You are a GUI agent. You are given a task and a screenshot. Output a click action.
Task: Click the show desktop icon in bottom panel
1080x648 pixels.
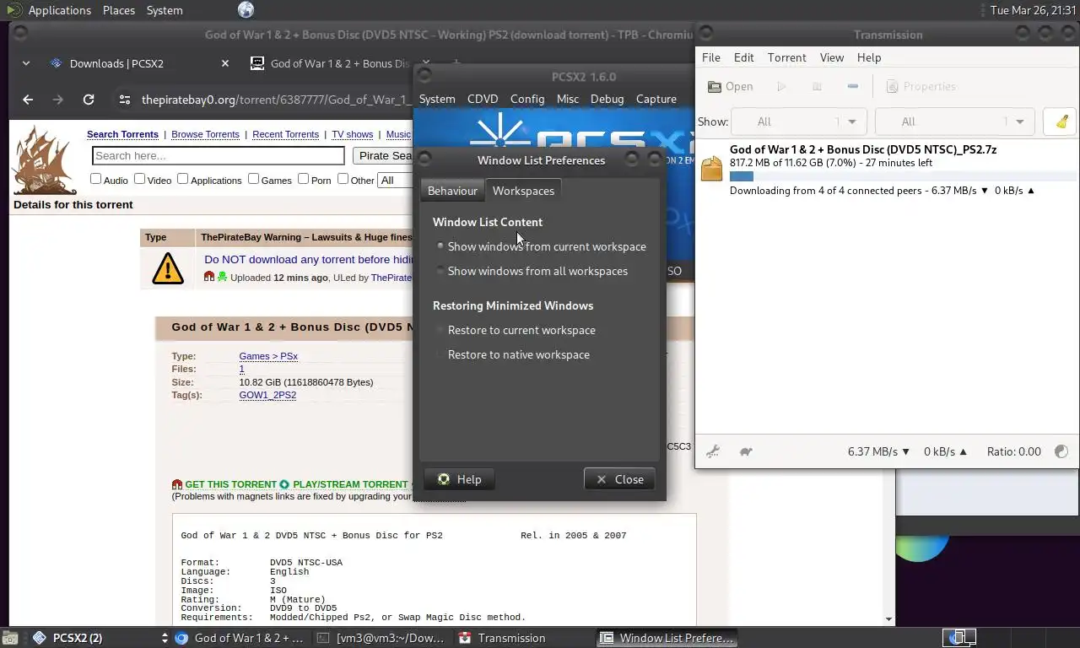10,638
